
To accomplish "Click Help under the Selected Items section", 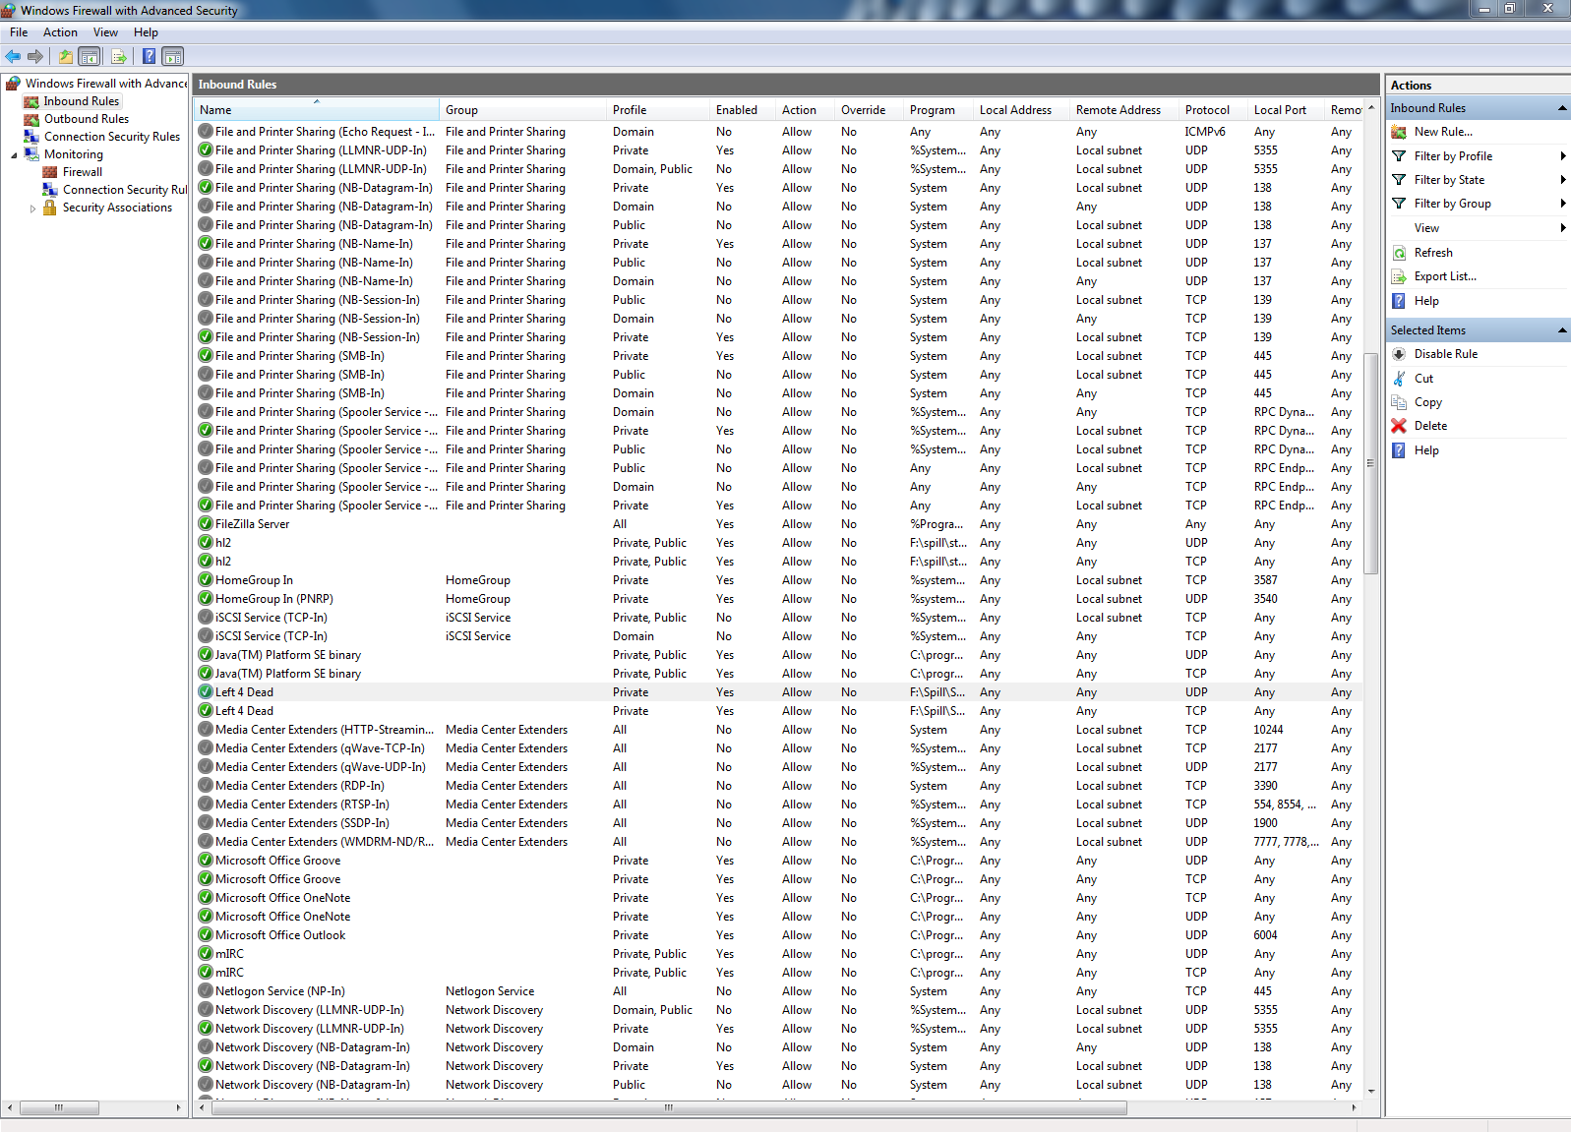I will pyautogui.click(x=1426, y=450).
